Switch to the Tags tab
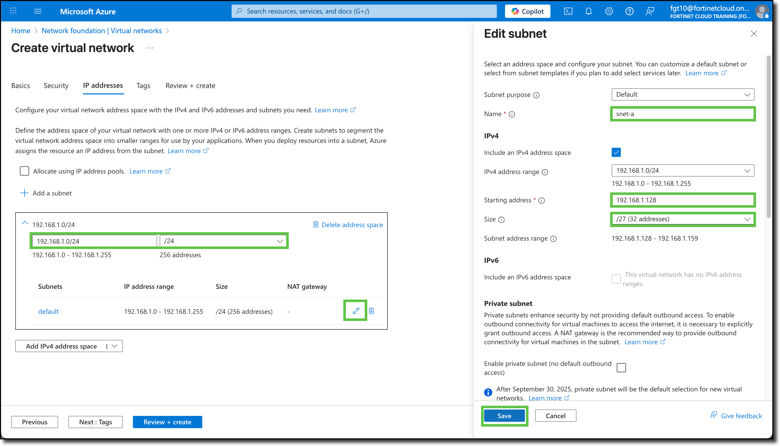 coord(143,85)
